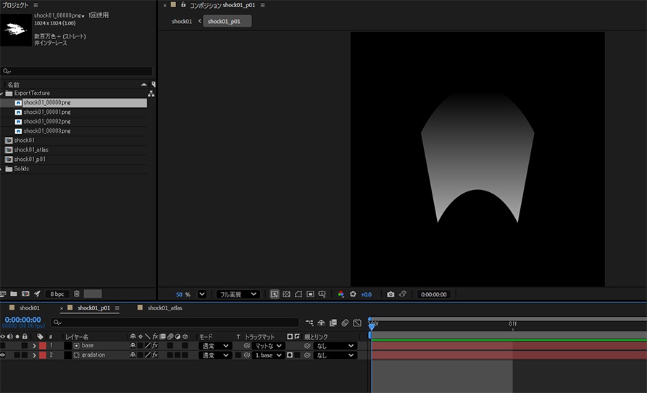Enable frame blending for timeline layers

333,323
